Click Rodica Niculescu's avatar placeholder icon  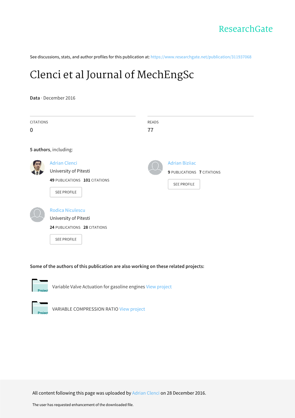37,215
